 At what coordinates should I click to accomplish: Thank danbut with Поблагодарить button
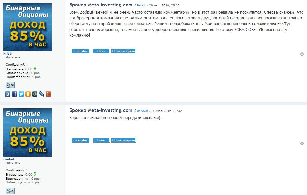click(124, 140)
